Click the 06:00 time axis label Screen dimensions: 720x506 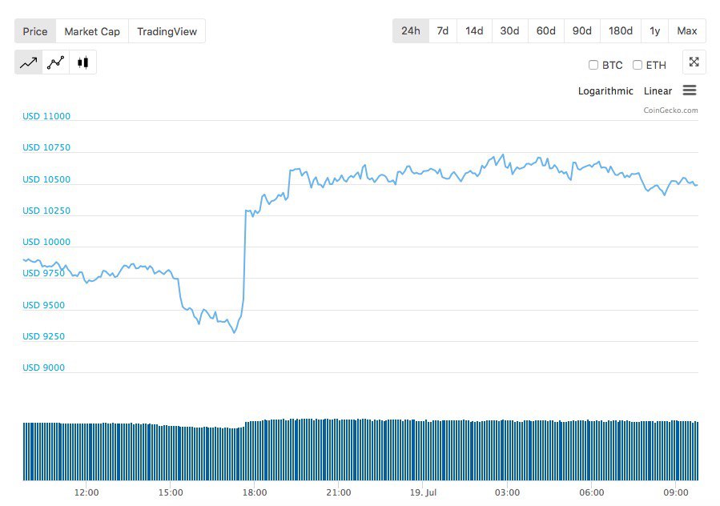591,492
